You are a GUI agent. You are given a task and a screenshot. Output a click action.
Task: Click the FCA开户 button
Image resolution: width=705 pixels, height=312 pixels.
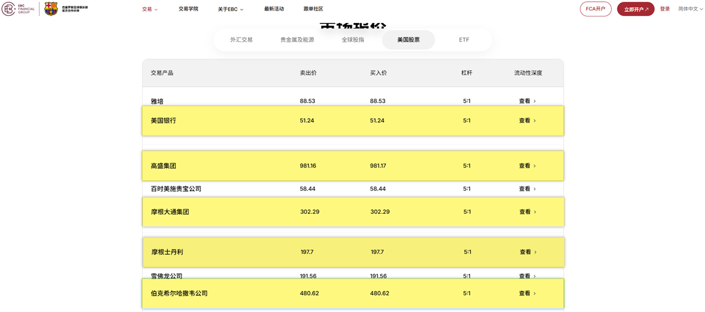coord(596,9)
